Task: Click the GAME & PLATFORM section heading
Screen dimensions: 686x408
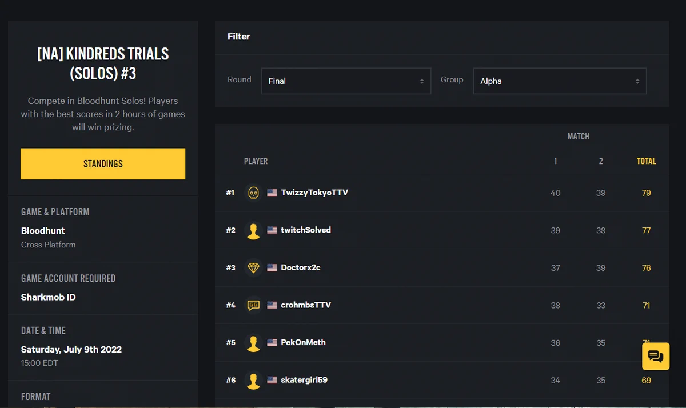Action: click(55, 212)
